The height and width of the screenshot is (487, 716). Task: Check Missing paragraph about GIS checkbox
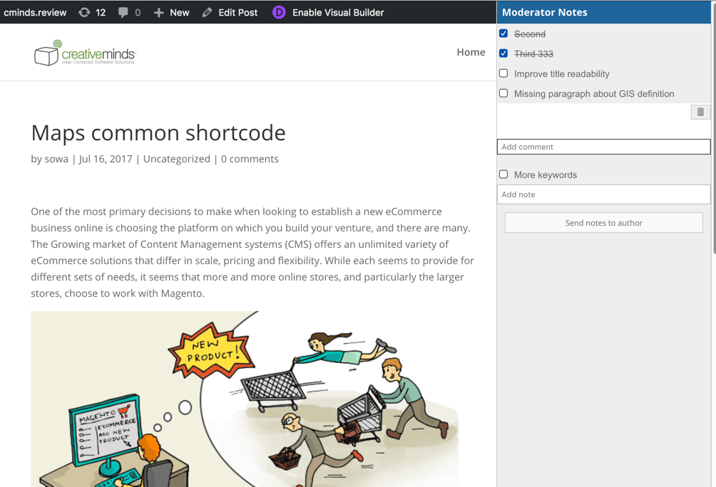click(503, 93)
